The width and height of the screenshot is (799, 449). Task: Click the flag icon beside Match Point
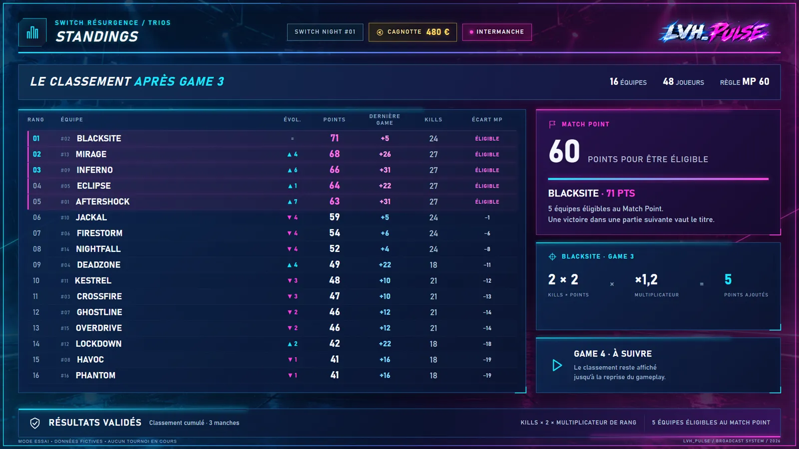pyautogui.click(x=552, y=124)
